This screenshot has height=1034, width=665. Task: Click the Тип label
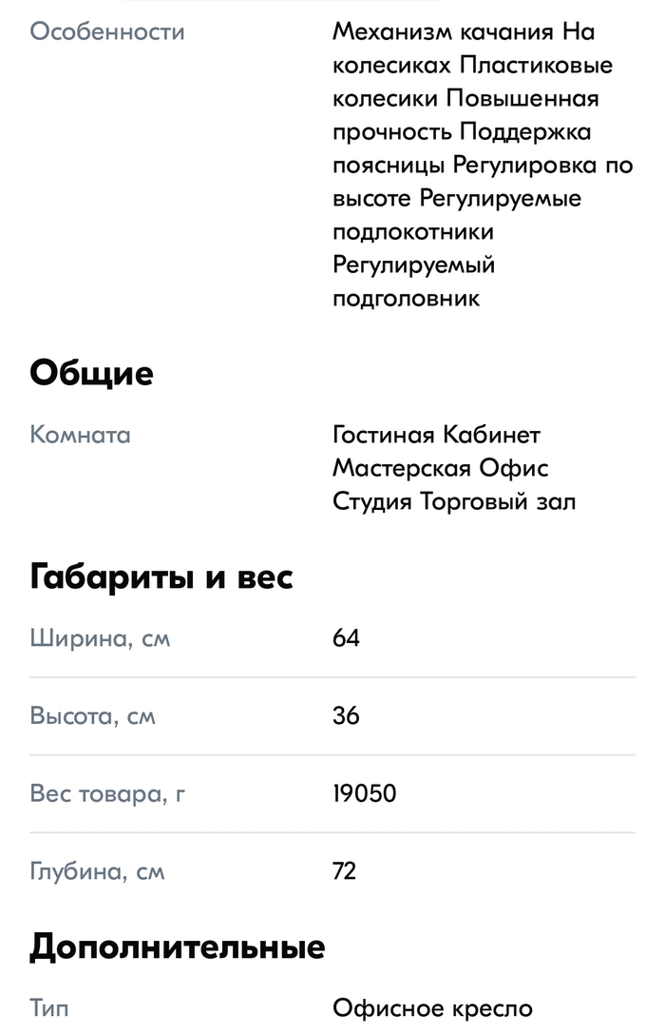coord(49,1008)
